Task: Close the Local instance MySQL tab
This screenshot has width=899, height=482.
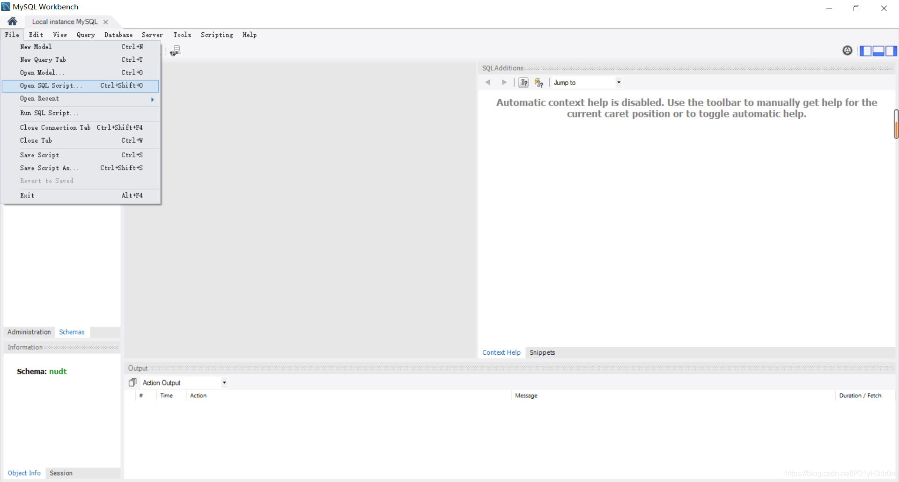Action: click(x=106, y=22)
